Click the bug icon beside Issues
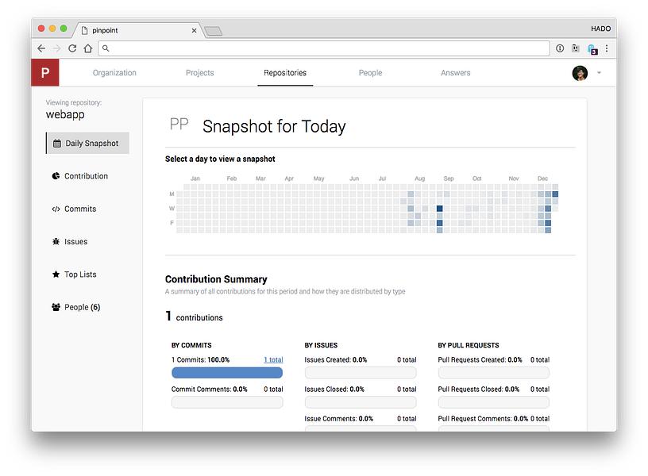The image size is (648, 476). (56, 242)
